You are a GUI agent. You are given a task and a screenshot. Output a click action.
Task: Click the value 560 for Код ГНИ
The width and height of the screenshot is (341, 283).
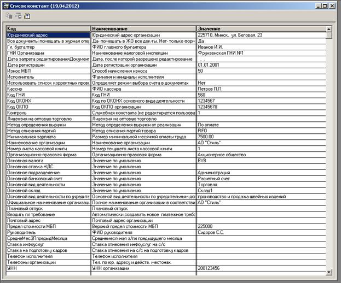pos(201,95)
